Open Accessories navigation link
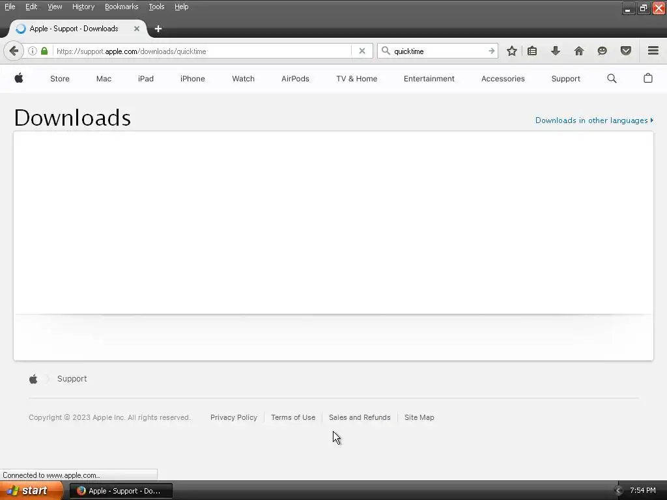This screenshot has height=500, width=667. pyautogui.click(x=504, y=79)
